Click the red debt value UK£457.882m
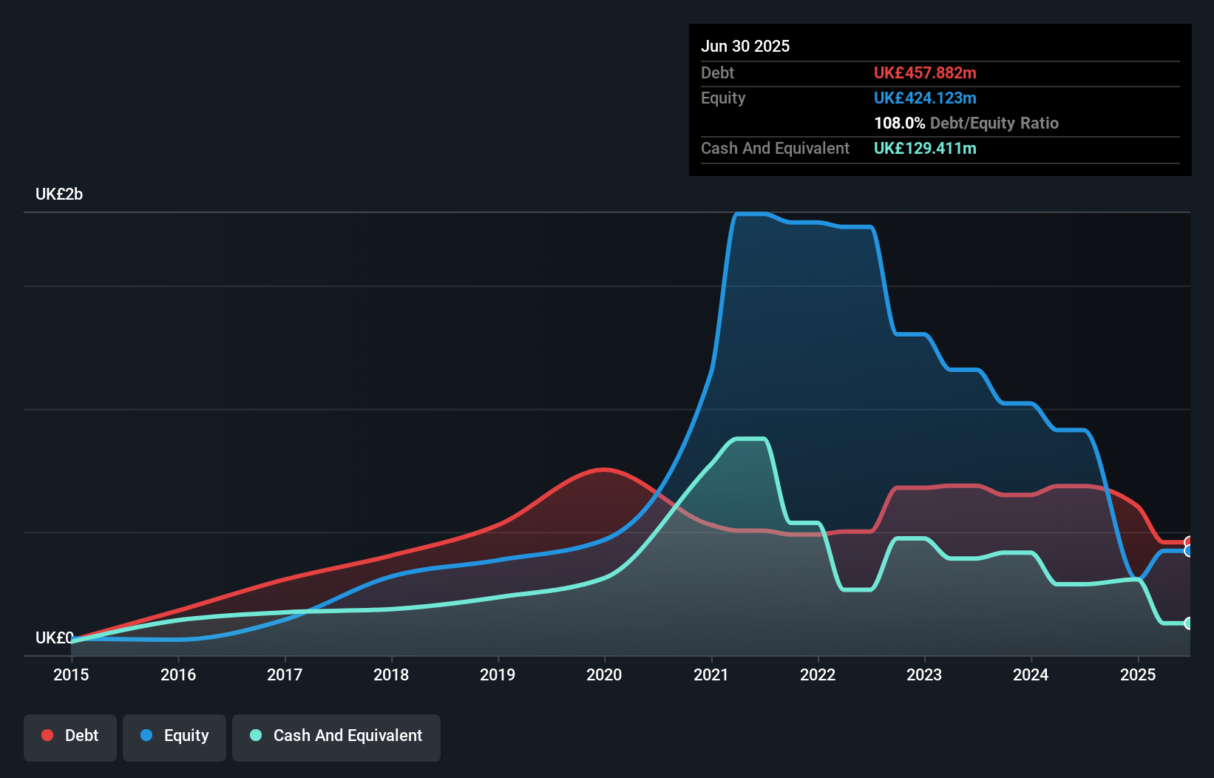 [925, 72]
